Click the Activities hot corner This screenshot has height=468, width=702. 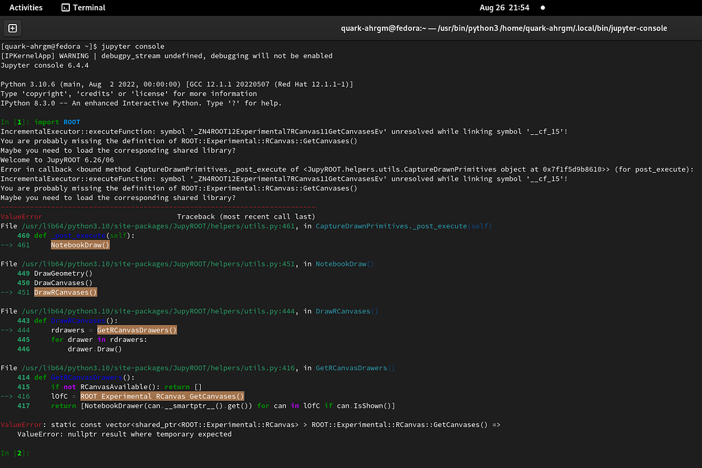click(x=25, y=8)
